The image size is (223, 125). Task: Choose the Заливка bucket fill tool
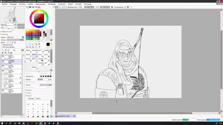coord(29,59)
